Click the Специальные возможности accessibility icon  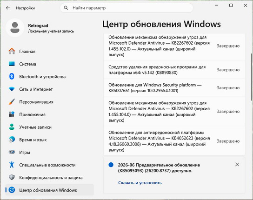pos(12,165)
